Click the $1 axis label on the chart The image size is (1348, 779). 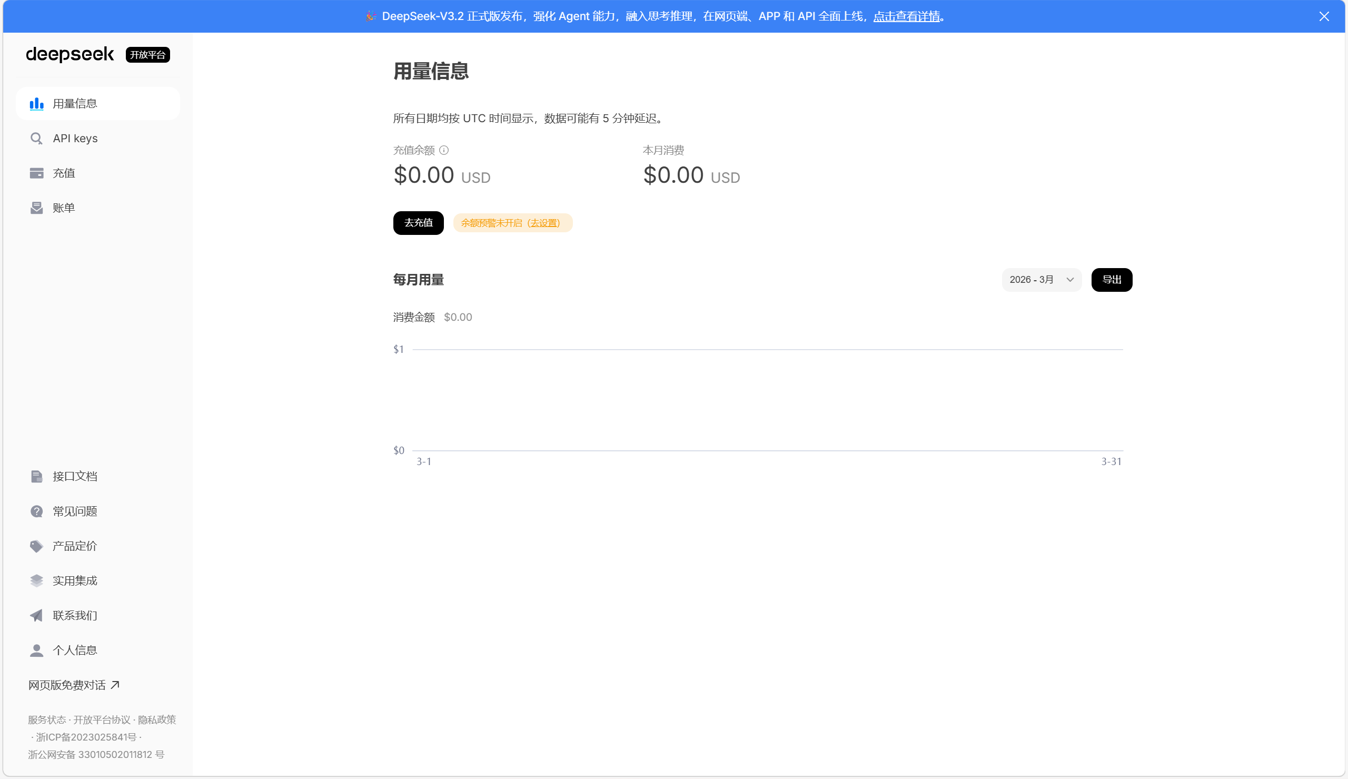pos(399,349)
